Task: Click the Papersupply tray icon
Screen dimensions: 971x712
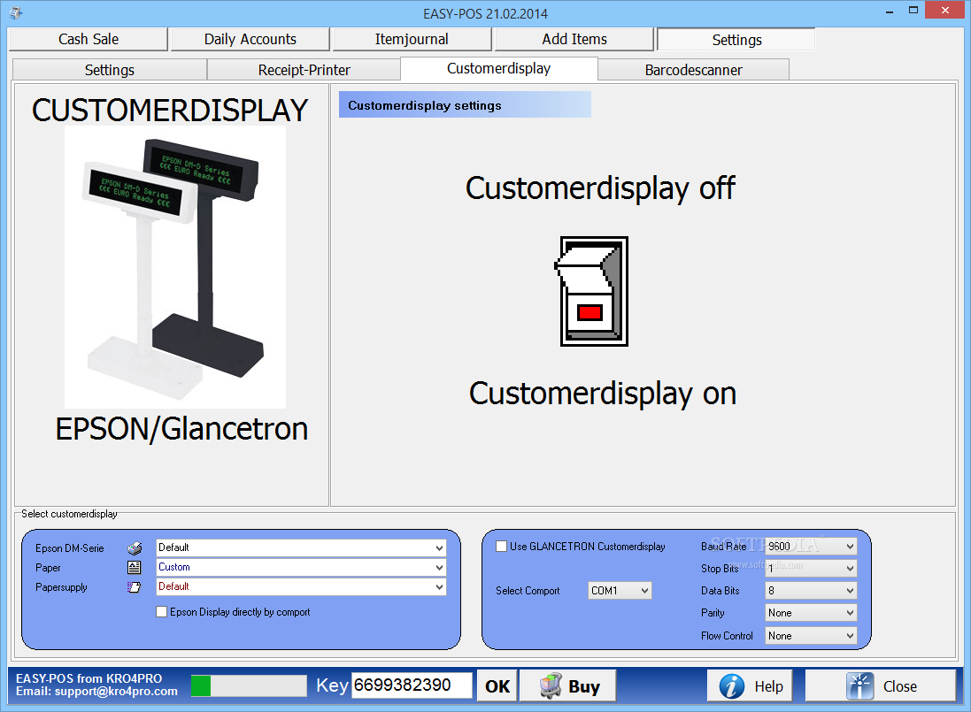Action: [135, 587]
